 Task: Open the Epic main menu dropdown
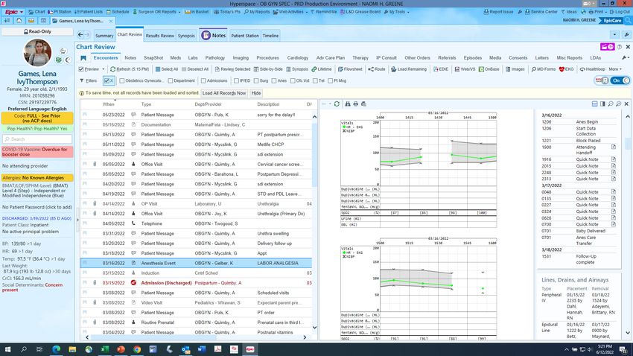(13, 12)
